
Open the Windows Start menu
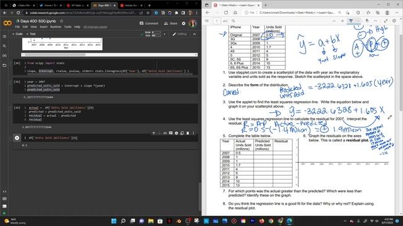click(114, 221)
